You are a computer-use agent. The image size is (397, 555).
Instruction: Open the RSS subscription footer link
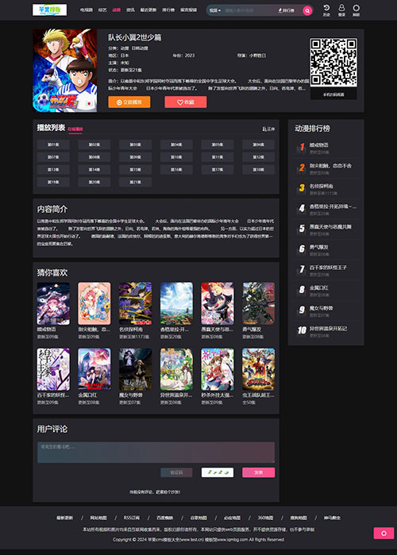[x=131, y=518]
